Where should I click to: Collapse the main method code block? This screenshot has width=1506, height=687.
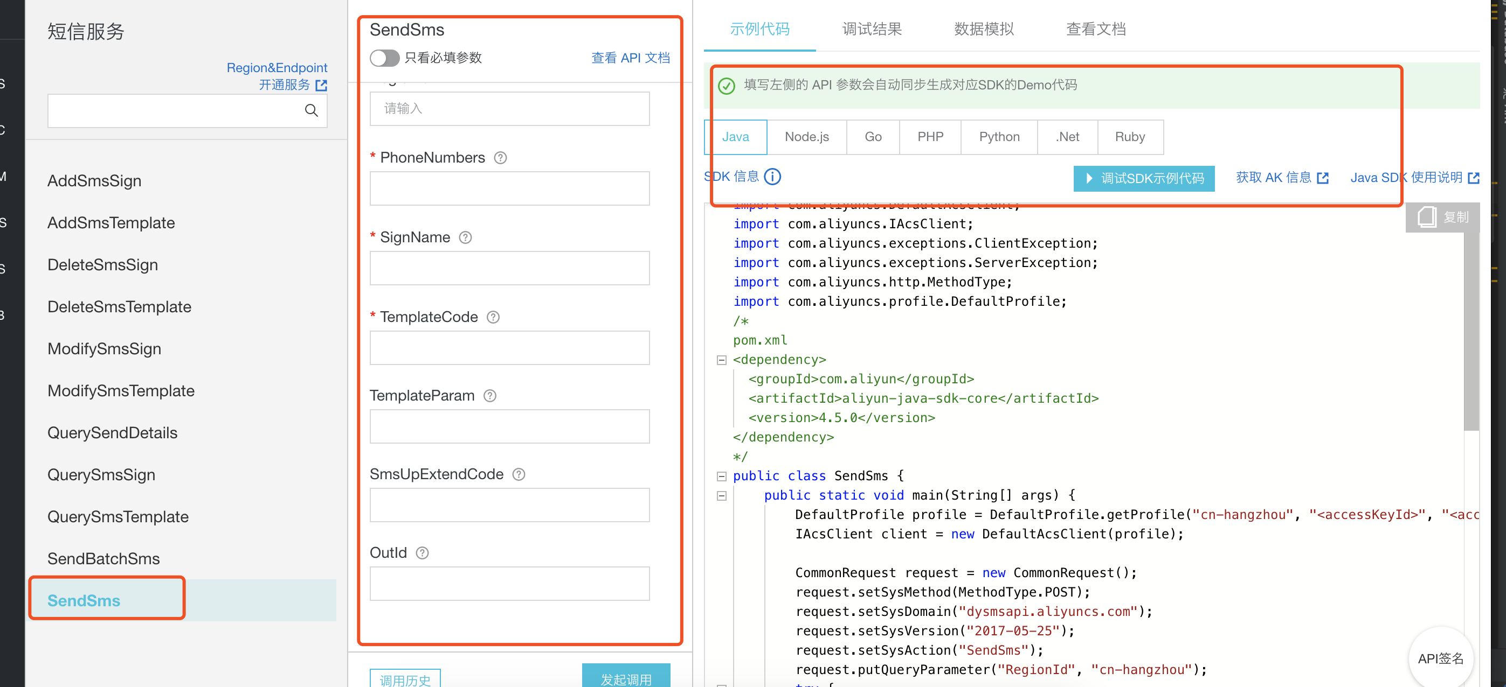pyautogui.click(x=721, y=495)
